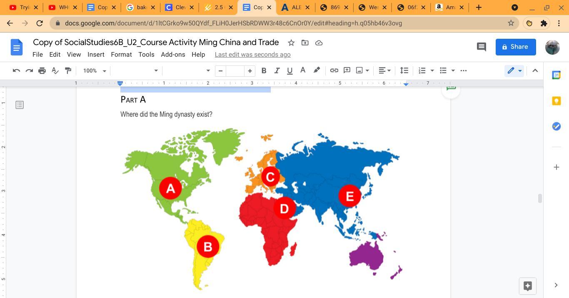Screen dimensions: 569x298
Task: Show document outline icon
Action: (20, 105)
